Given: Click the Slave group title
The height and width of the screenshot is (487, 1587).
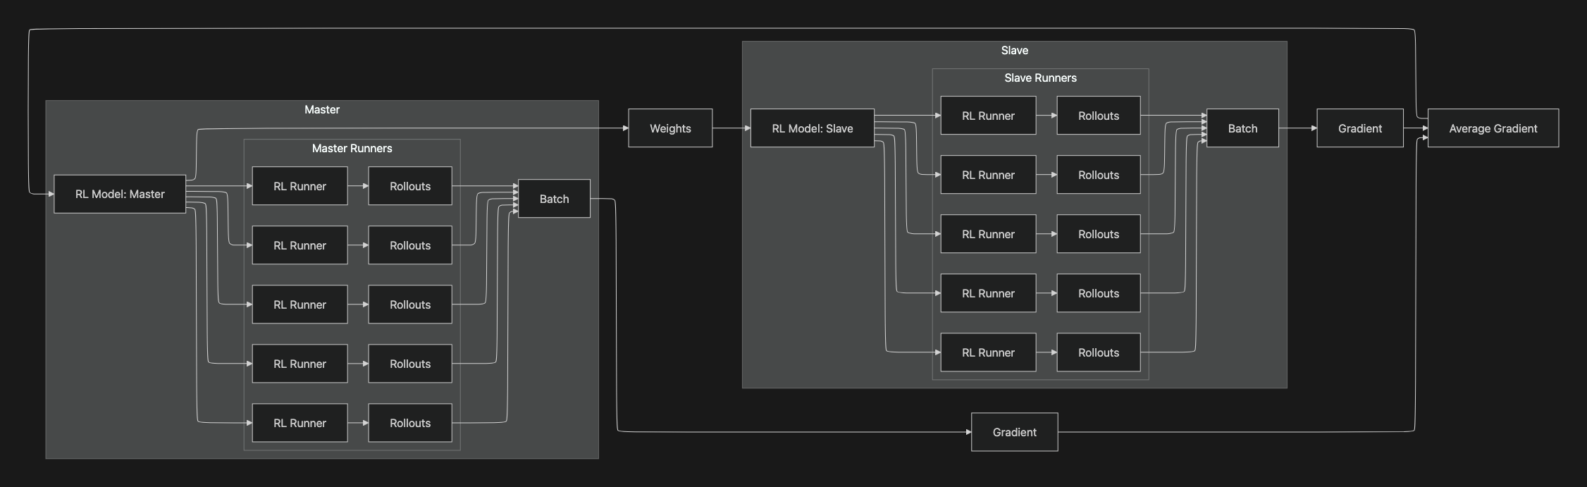Looking at the screenshot, I should (x=1015, y=51).
